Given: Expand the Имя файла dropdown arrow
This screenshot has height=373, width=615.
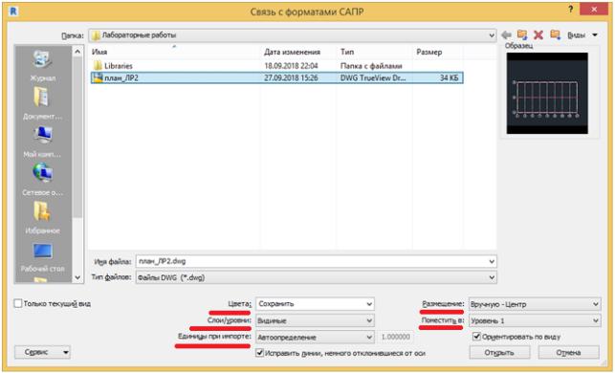Looking at the screenshot, I should 492,262.
